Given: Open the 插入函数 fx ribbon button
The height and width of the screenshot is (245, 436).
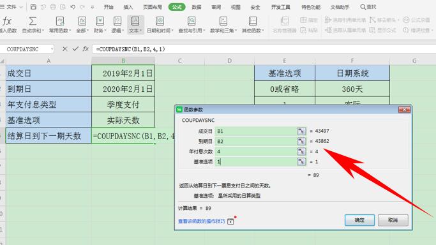Looking at the screenshot, I should (x=8, y=25).
